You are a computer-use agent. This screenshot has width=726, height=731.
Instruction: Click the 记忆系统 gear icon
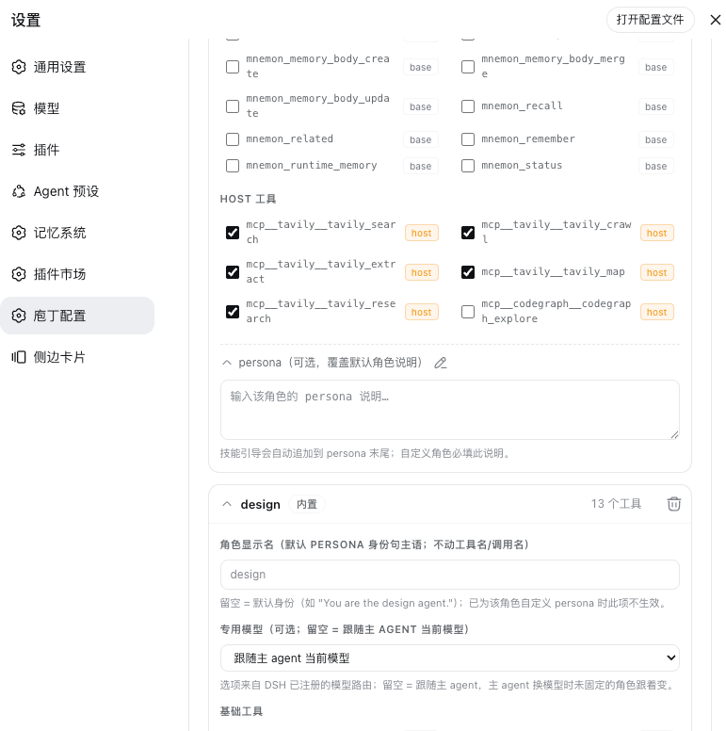(x=19, y=233)
